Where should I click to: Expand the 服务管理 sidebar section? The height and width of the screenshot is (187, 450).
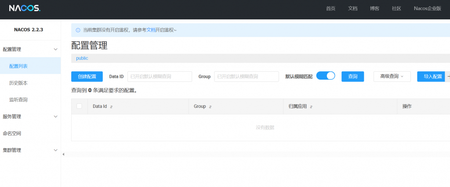coord(55,117)
